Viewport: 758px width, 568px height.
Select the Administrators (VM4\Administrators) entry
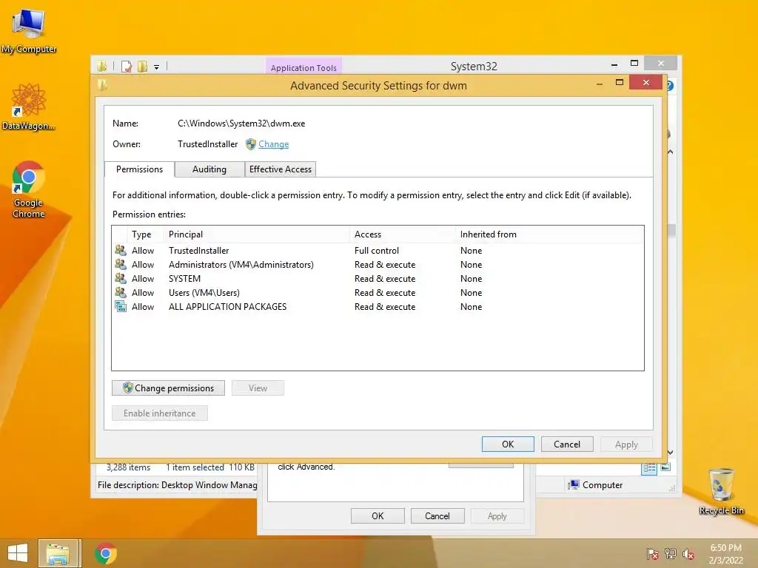[378, 264]
